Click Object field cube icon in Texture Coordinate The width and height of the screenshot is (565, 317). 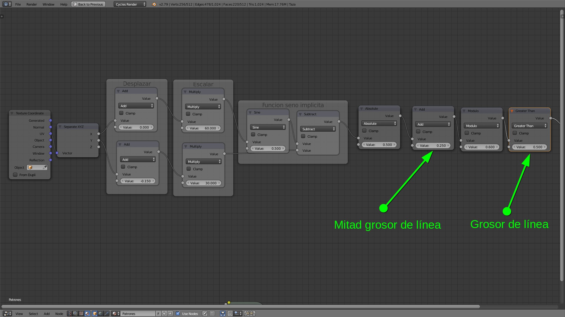coord(30,167)
